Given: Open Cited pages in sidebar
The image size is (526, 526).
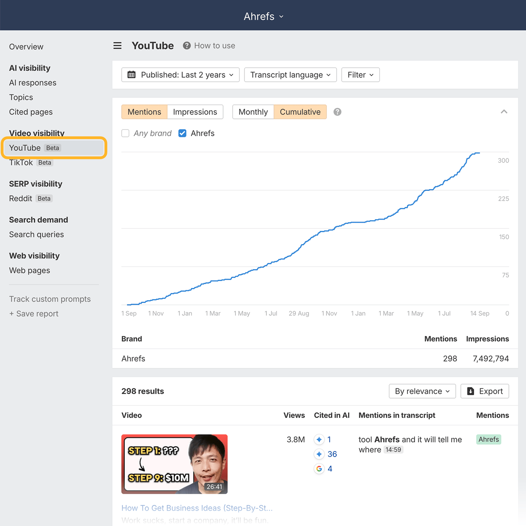Looking at the screenshot, I should click(x=31, y=112).
